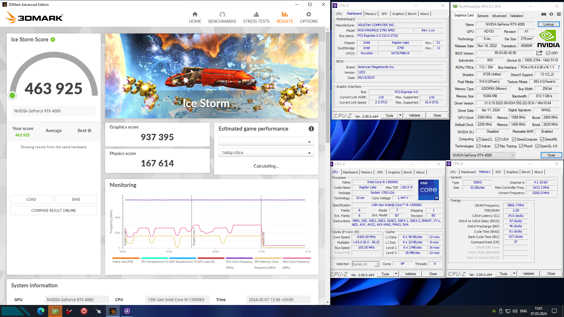
Task: Go to HOME in 3DMark navigation
Action: tap(195, 18)
